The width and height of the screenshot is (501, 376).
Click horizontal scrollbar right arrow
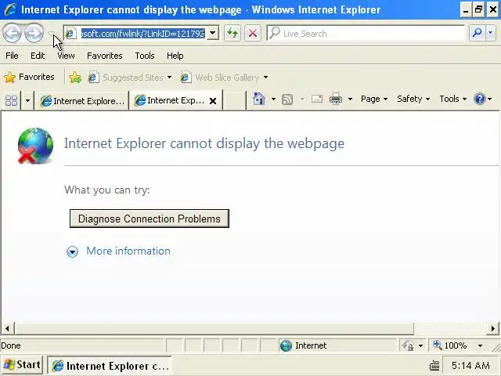tap(493, 328)
